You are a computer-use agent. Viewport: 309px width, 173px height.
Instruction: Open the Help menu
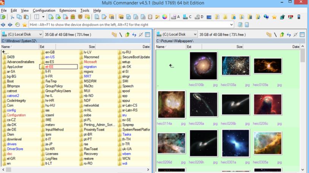(97, 11)
